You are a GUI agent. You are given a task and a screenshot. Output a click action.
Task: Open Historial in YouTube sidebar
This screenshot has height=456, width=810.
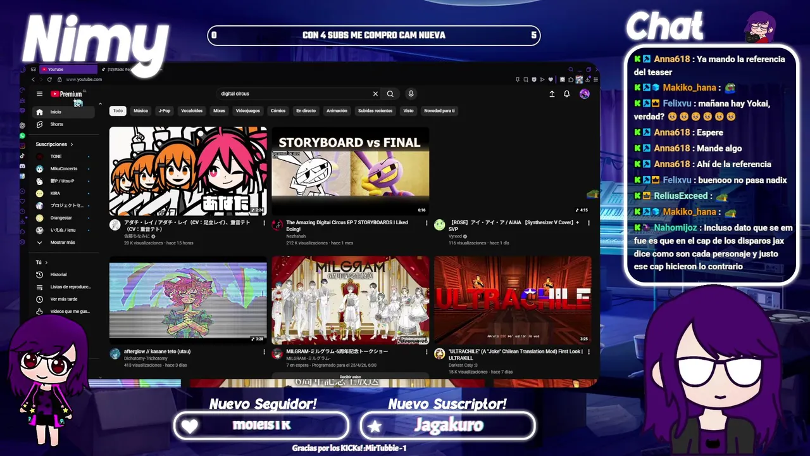pos(63,274)
